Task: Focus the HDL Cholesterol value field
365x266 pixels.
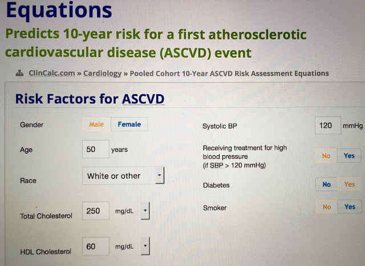Action: coord(96,246)
